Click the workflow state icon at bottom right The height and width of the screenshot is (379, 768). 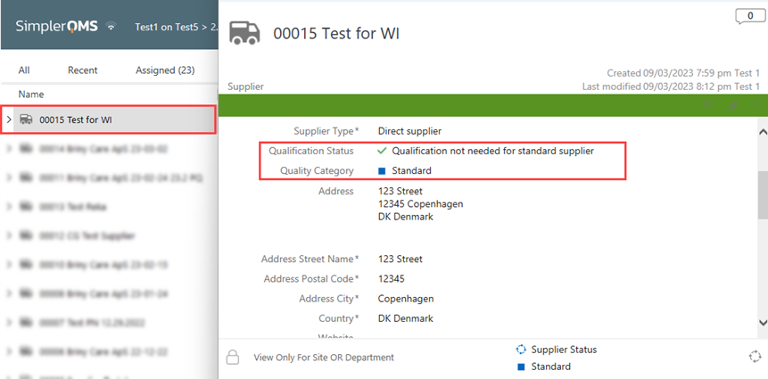(x=756, y=357)
